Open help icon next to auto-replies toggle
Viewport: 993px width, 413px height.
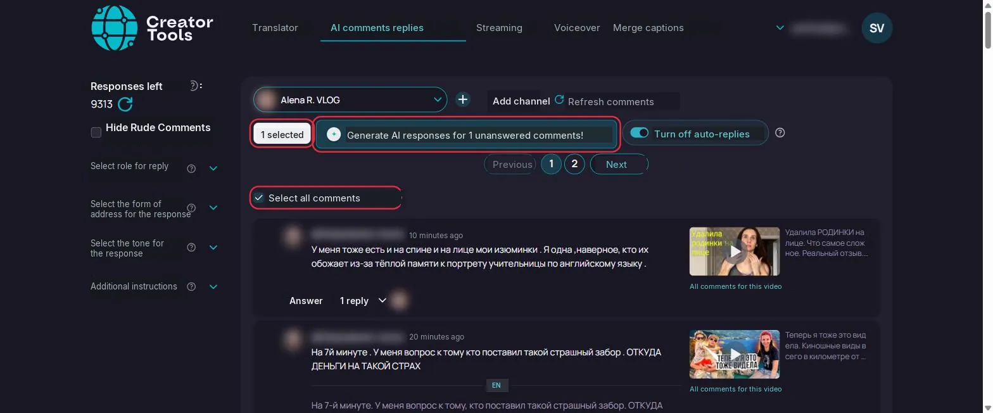click(x=780, y=133)
